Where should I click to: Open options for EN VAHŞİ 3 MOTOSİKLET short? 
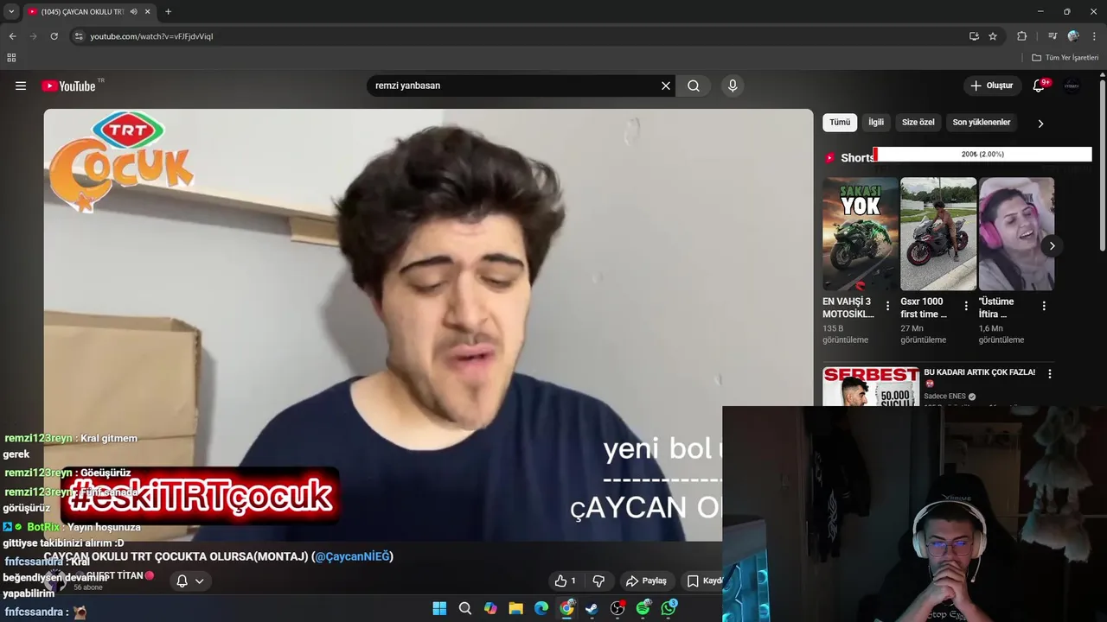pyautogui.click(x=887, y=306)
